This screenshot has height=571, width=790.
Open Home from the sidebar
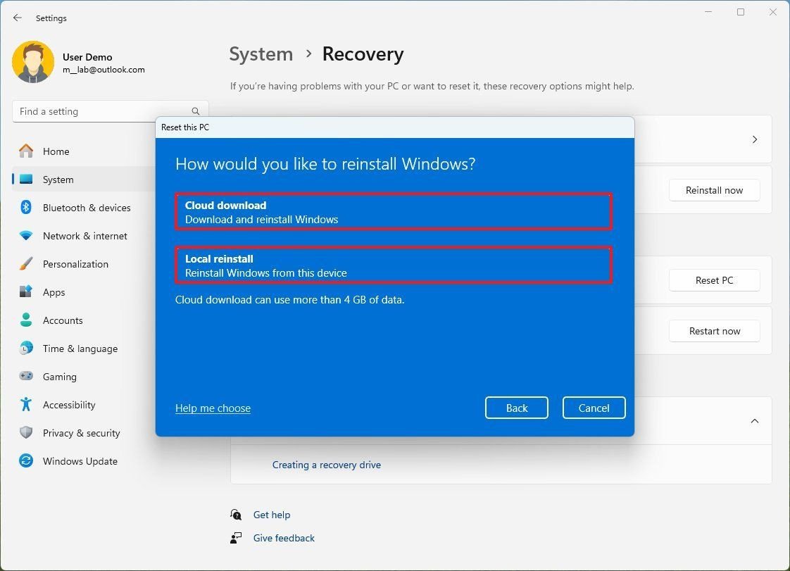[26, 151]
